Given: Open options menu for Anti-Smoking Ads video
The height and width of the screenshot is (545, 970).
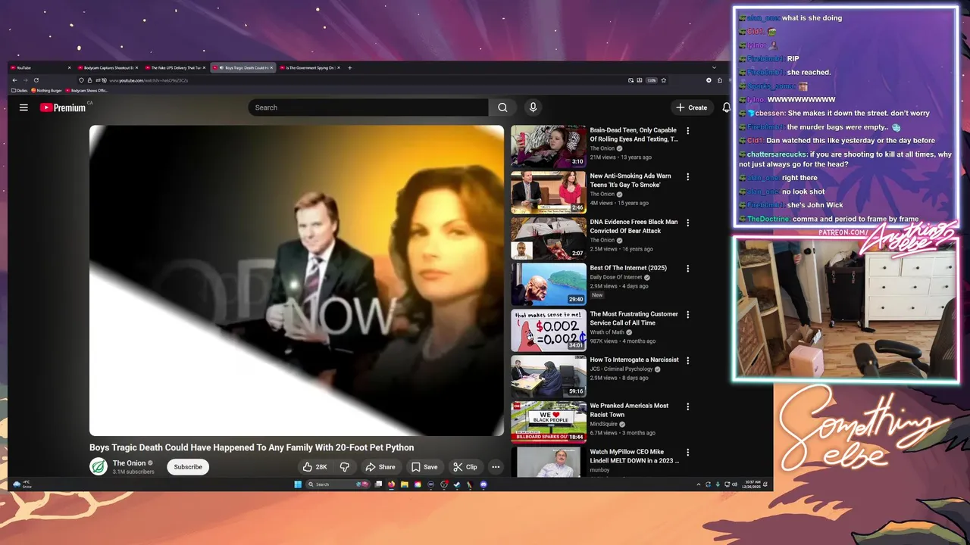Looking at the screenshot, I should [x=688, y=176].
